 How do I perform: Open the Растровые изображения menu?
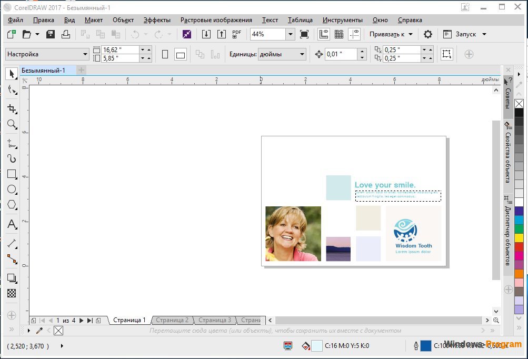(x=216, y=20)
